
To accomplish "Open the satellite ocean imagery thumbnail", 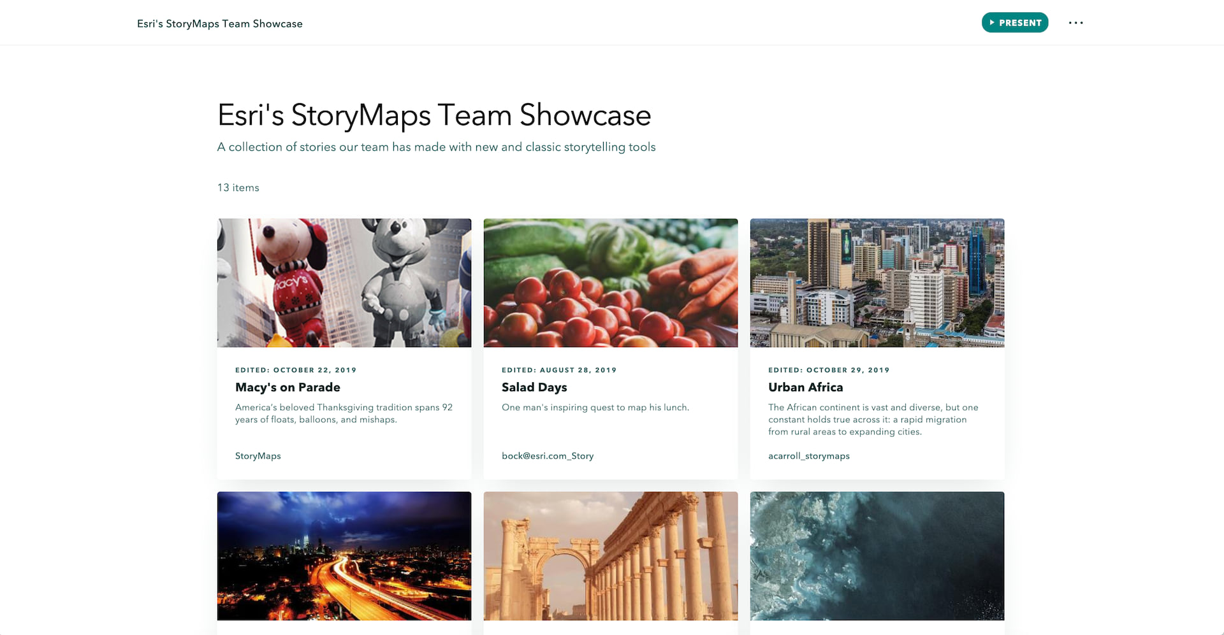I will (877, 555).
